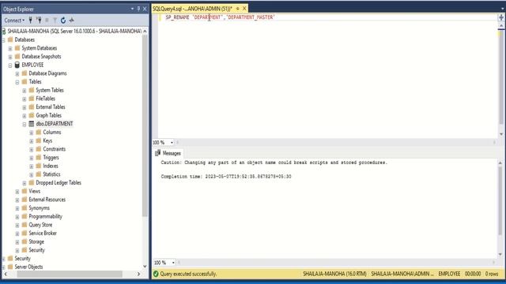506x284 pixels.
Task: Click the Filter funnel icon
Action: (55, 21)
